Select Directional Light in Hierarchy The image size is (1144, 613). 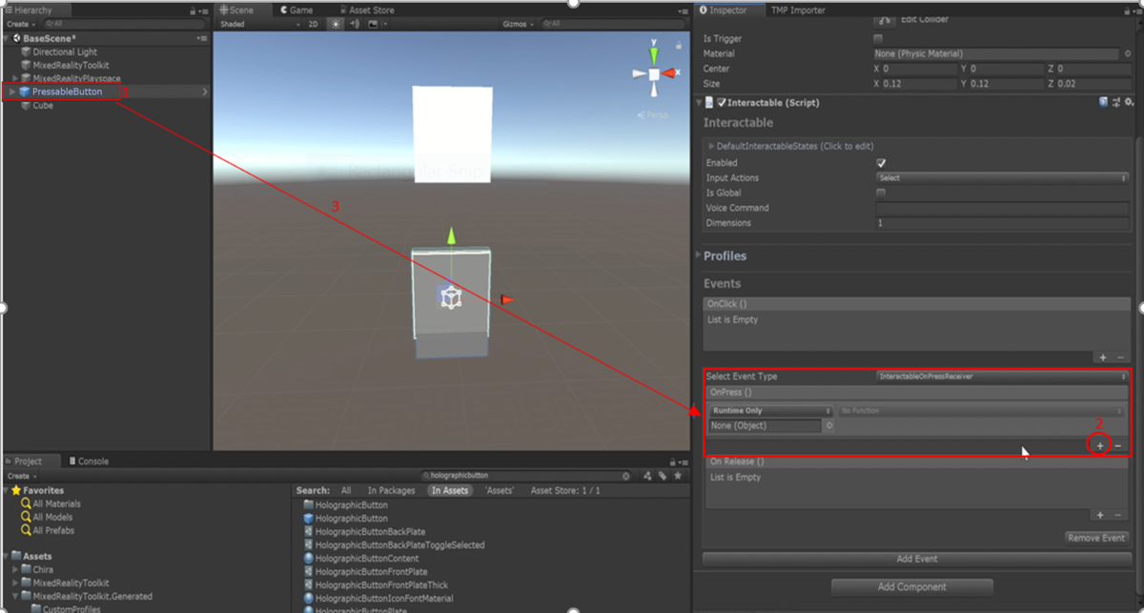click(x=65, y=52)
